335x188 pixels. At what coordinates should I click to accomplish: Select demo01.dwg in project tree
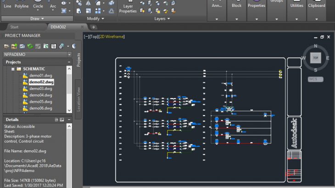pyautogui.click(x=40, y=76)
